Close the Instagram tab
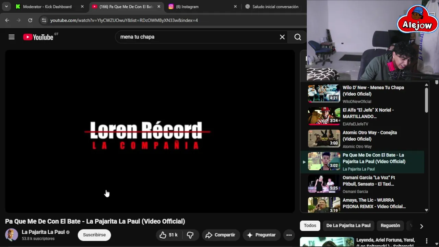This screenshot has width=439, height=247. 235,7
